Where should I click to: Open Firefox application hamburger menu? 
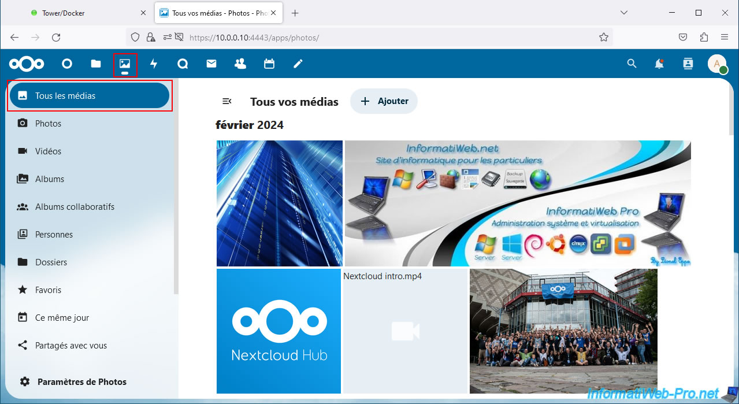click(724, 37)
